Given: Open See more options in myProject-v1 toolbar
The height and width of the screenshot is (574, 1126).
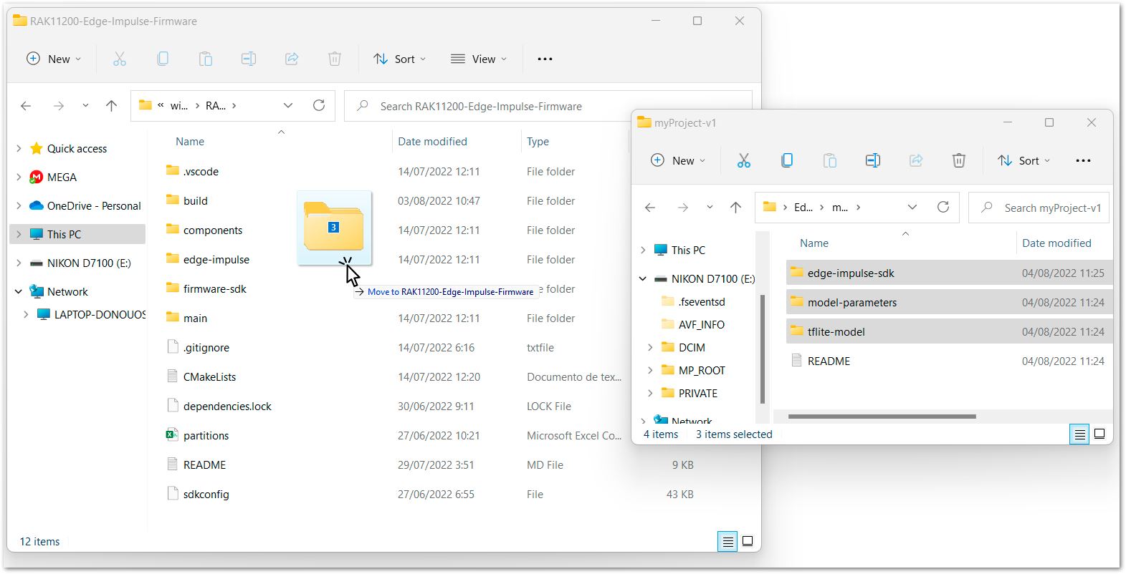Looking at the screenshot, I should [1083, 160].
